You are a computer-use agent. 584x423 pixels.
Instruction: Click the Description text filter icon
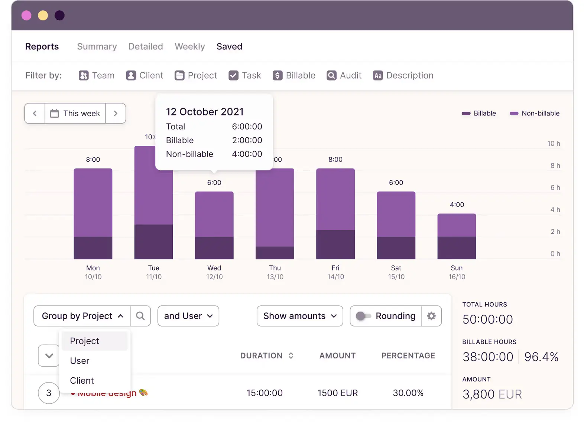[x=378, y=76]
